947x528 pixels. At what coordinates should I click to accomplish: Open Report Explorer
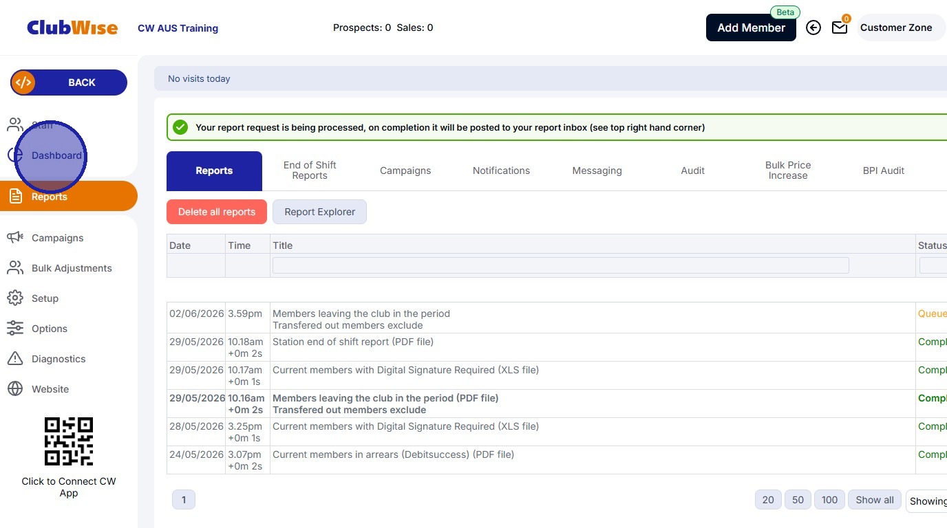320,212
